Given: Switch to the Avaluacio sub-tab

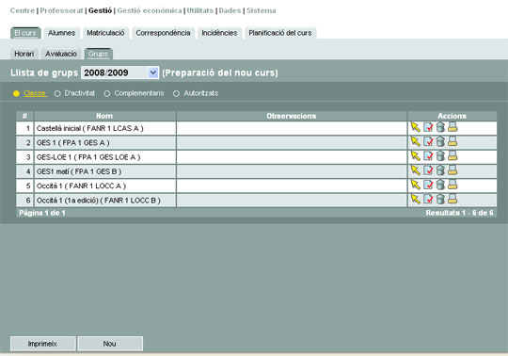Looking at the screenshot, I should 61,54.
